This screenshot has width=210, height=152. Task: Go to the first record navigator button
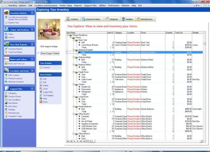tap(68, 141)
